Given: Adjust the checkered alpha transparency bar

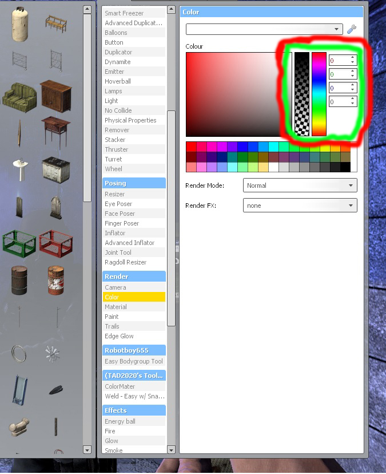Looking at the screenshot, I should (302, 94).
